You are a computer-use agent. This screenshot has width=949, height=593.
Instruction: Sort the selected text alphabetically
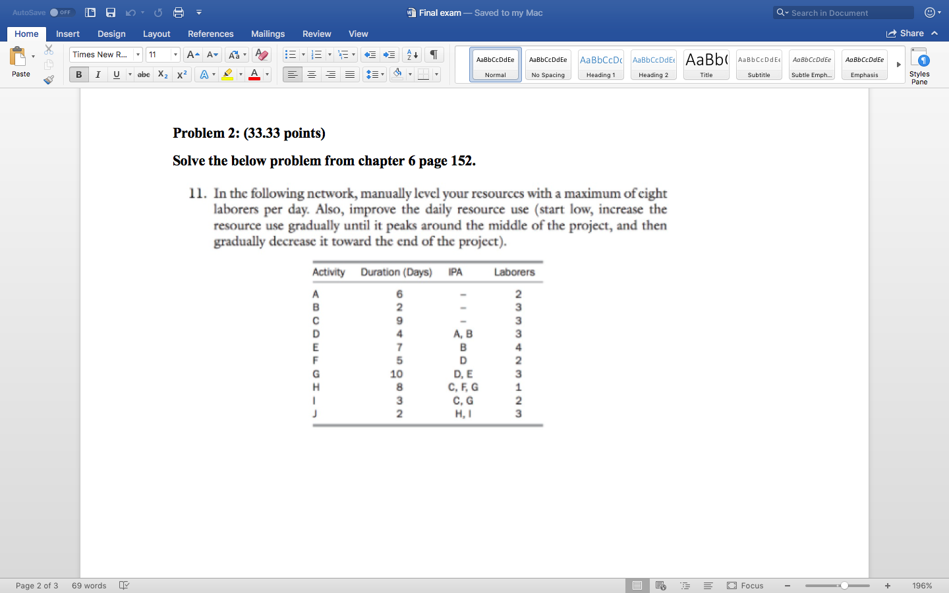click(x=412, y=55)
